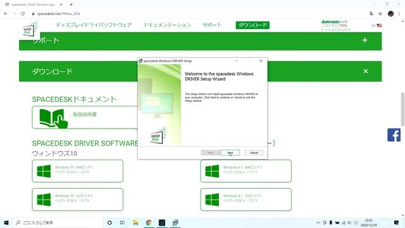Screen dimensions: 405x228
Task: Close the spacedesk Windows DRIVER Setup dialog
Action: click(x=261, y=61)
